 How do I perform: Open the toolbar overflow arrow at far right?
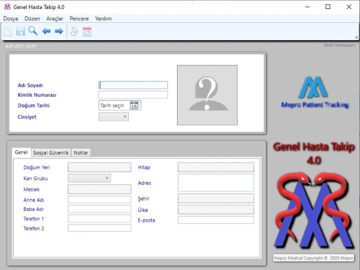pyautogui.click(x=356, y=37)
